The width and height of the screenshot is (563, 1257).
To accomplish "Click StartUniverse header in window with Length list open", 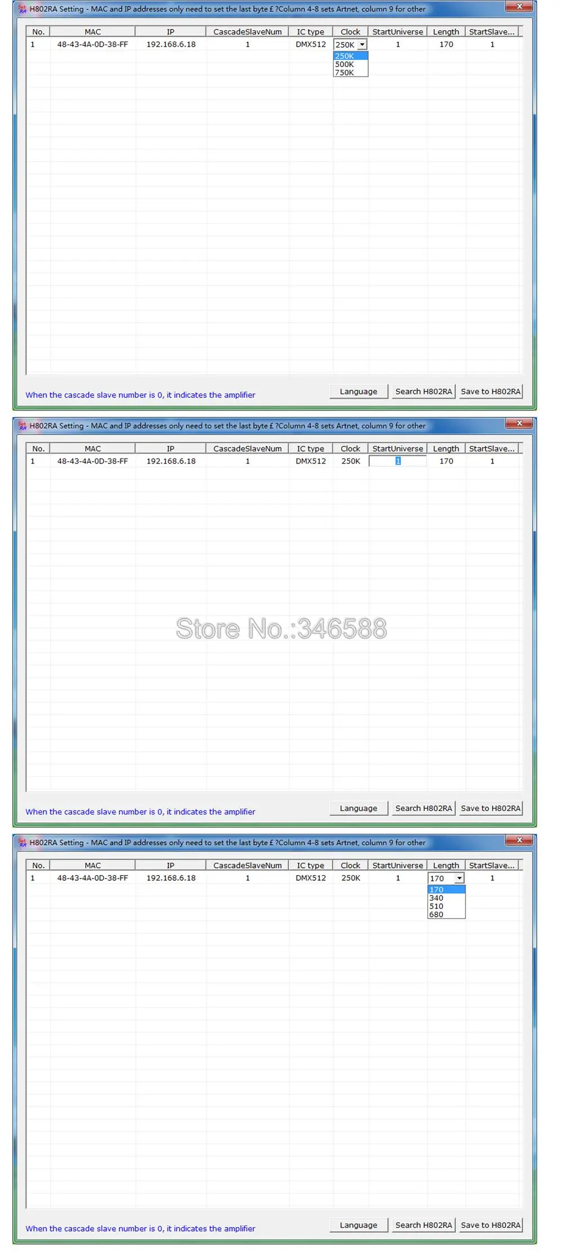I will (x=397, y=866).
